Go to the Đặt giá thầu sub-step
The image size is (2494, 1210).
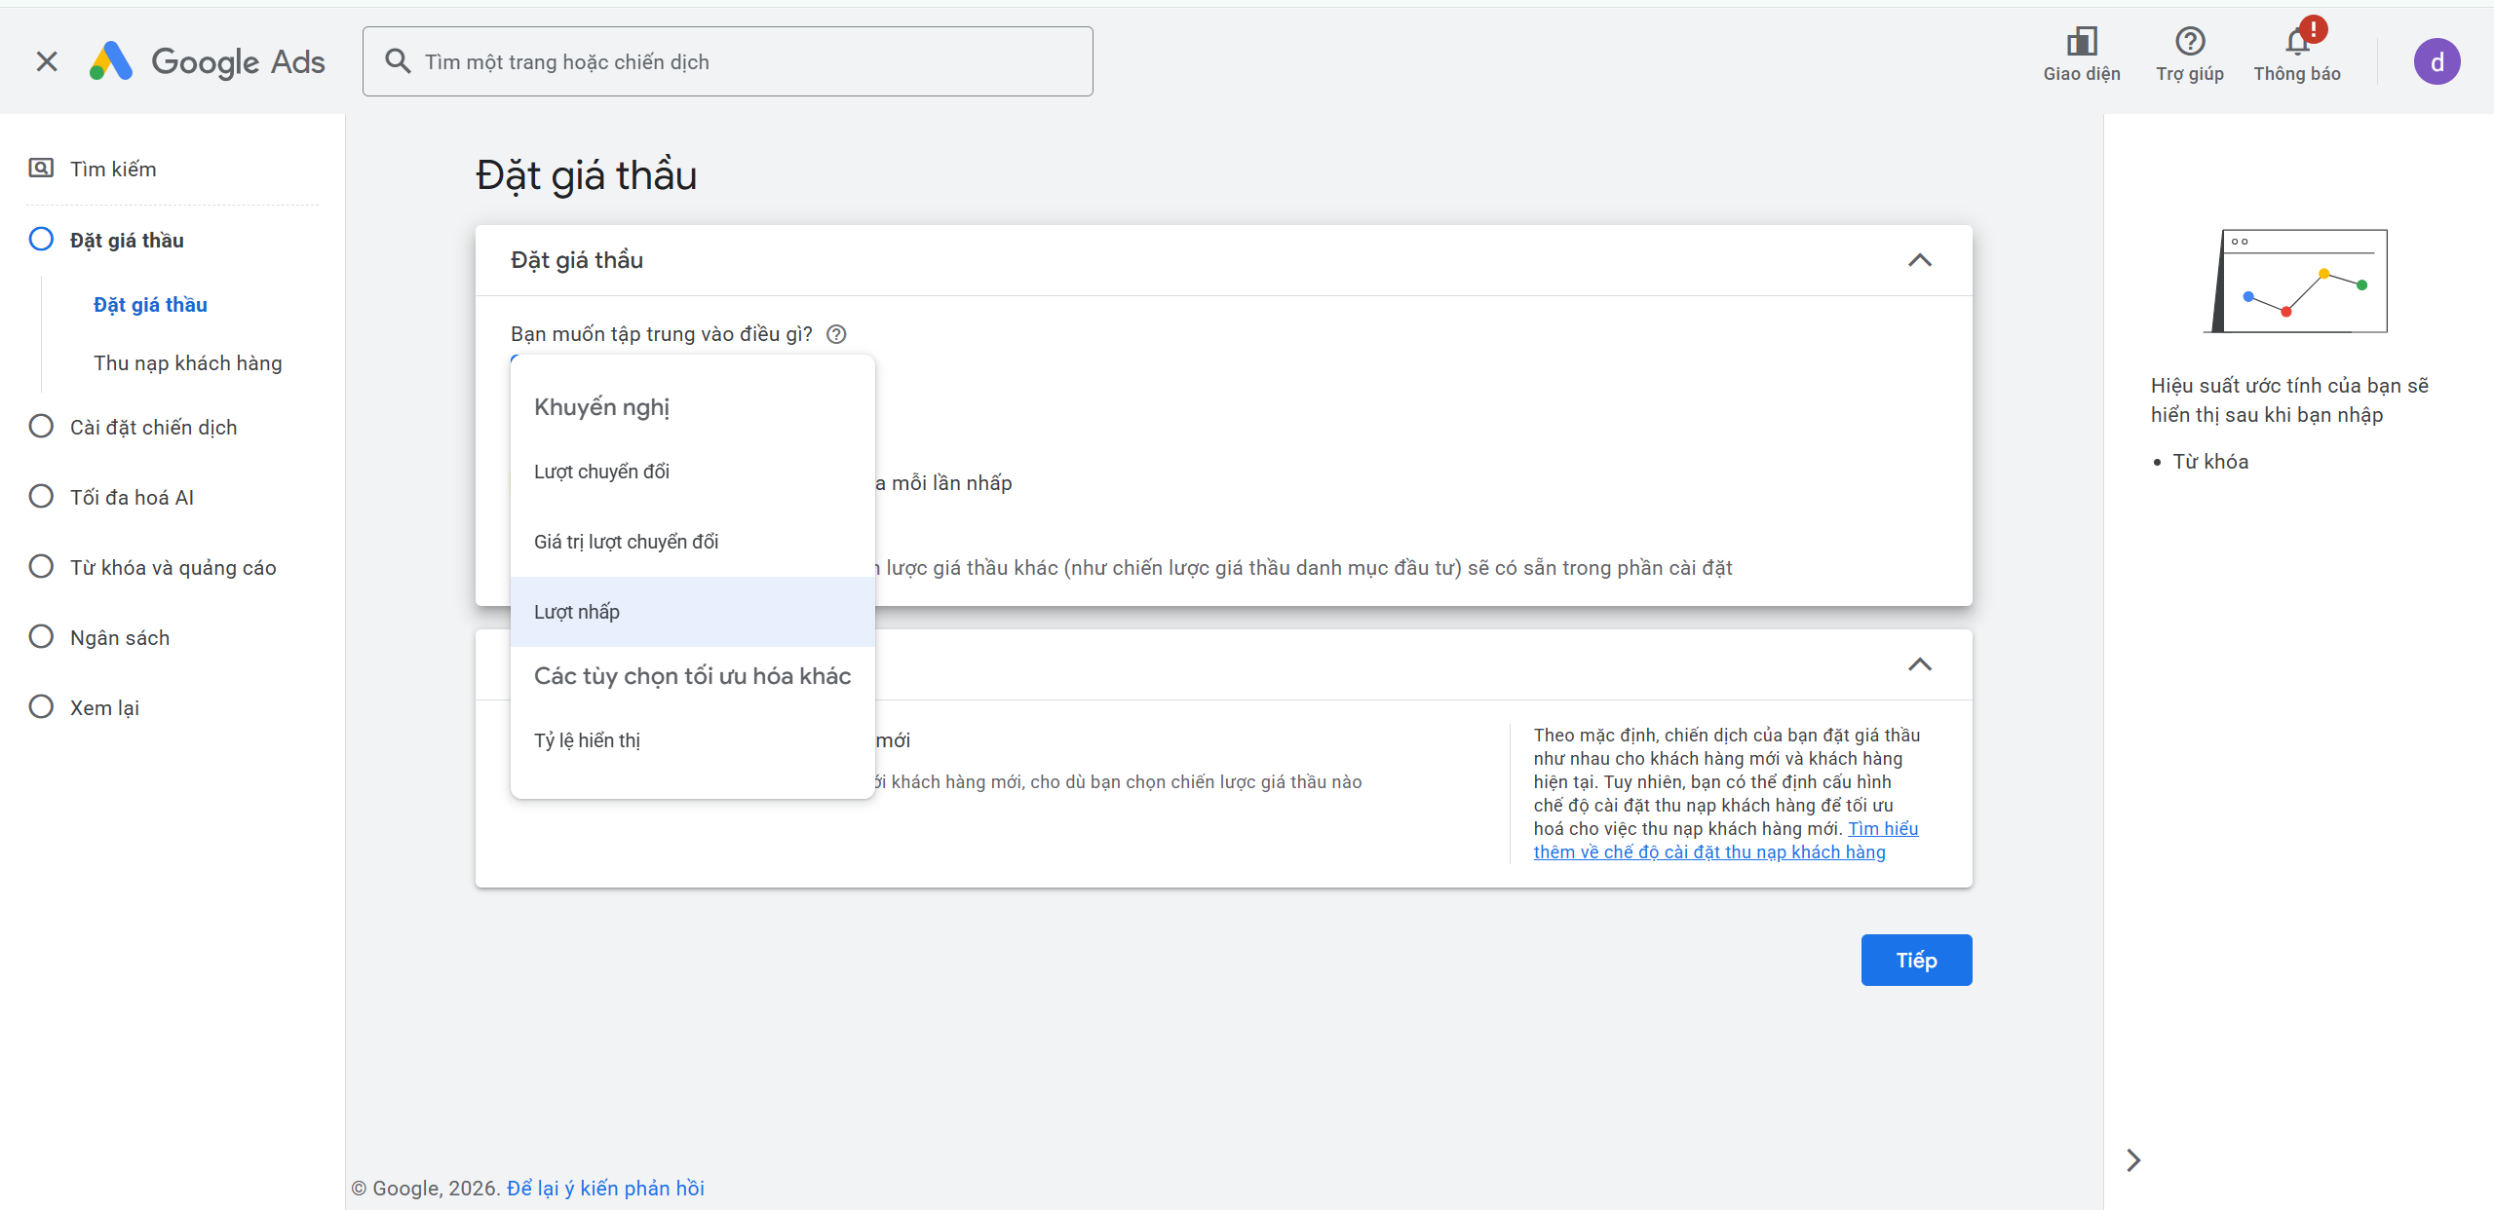coord(150,305)
